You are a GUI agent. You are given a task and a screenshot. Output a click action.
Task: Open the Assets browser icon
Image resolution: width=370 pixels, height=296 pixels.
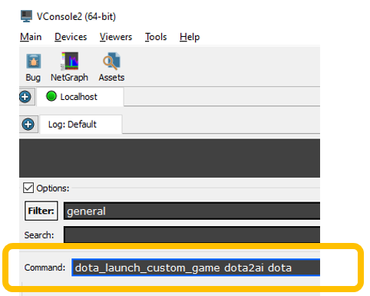[111, 67]
